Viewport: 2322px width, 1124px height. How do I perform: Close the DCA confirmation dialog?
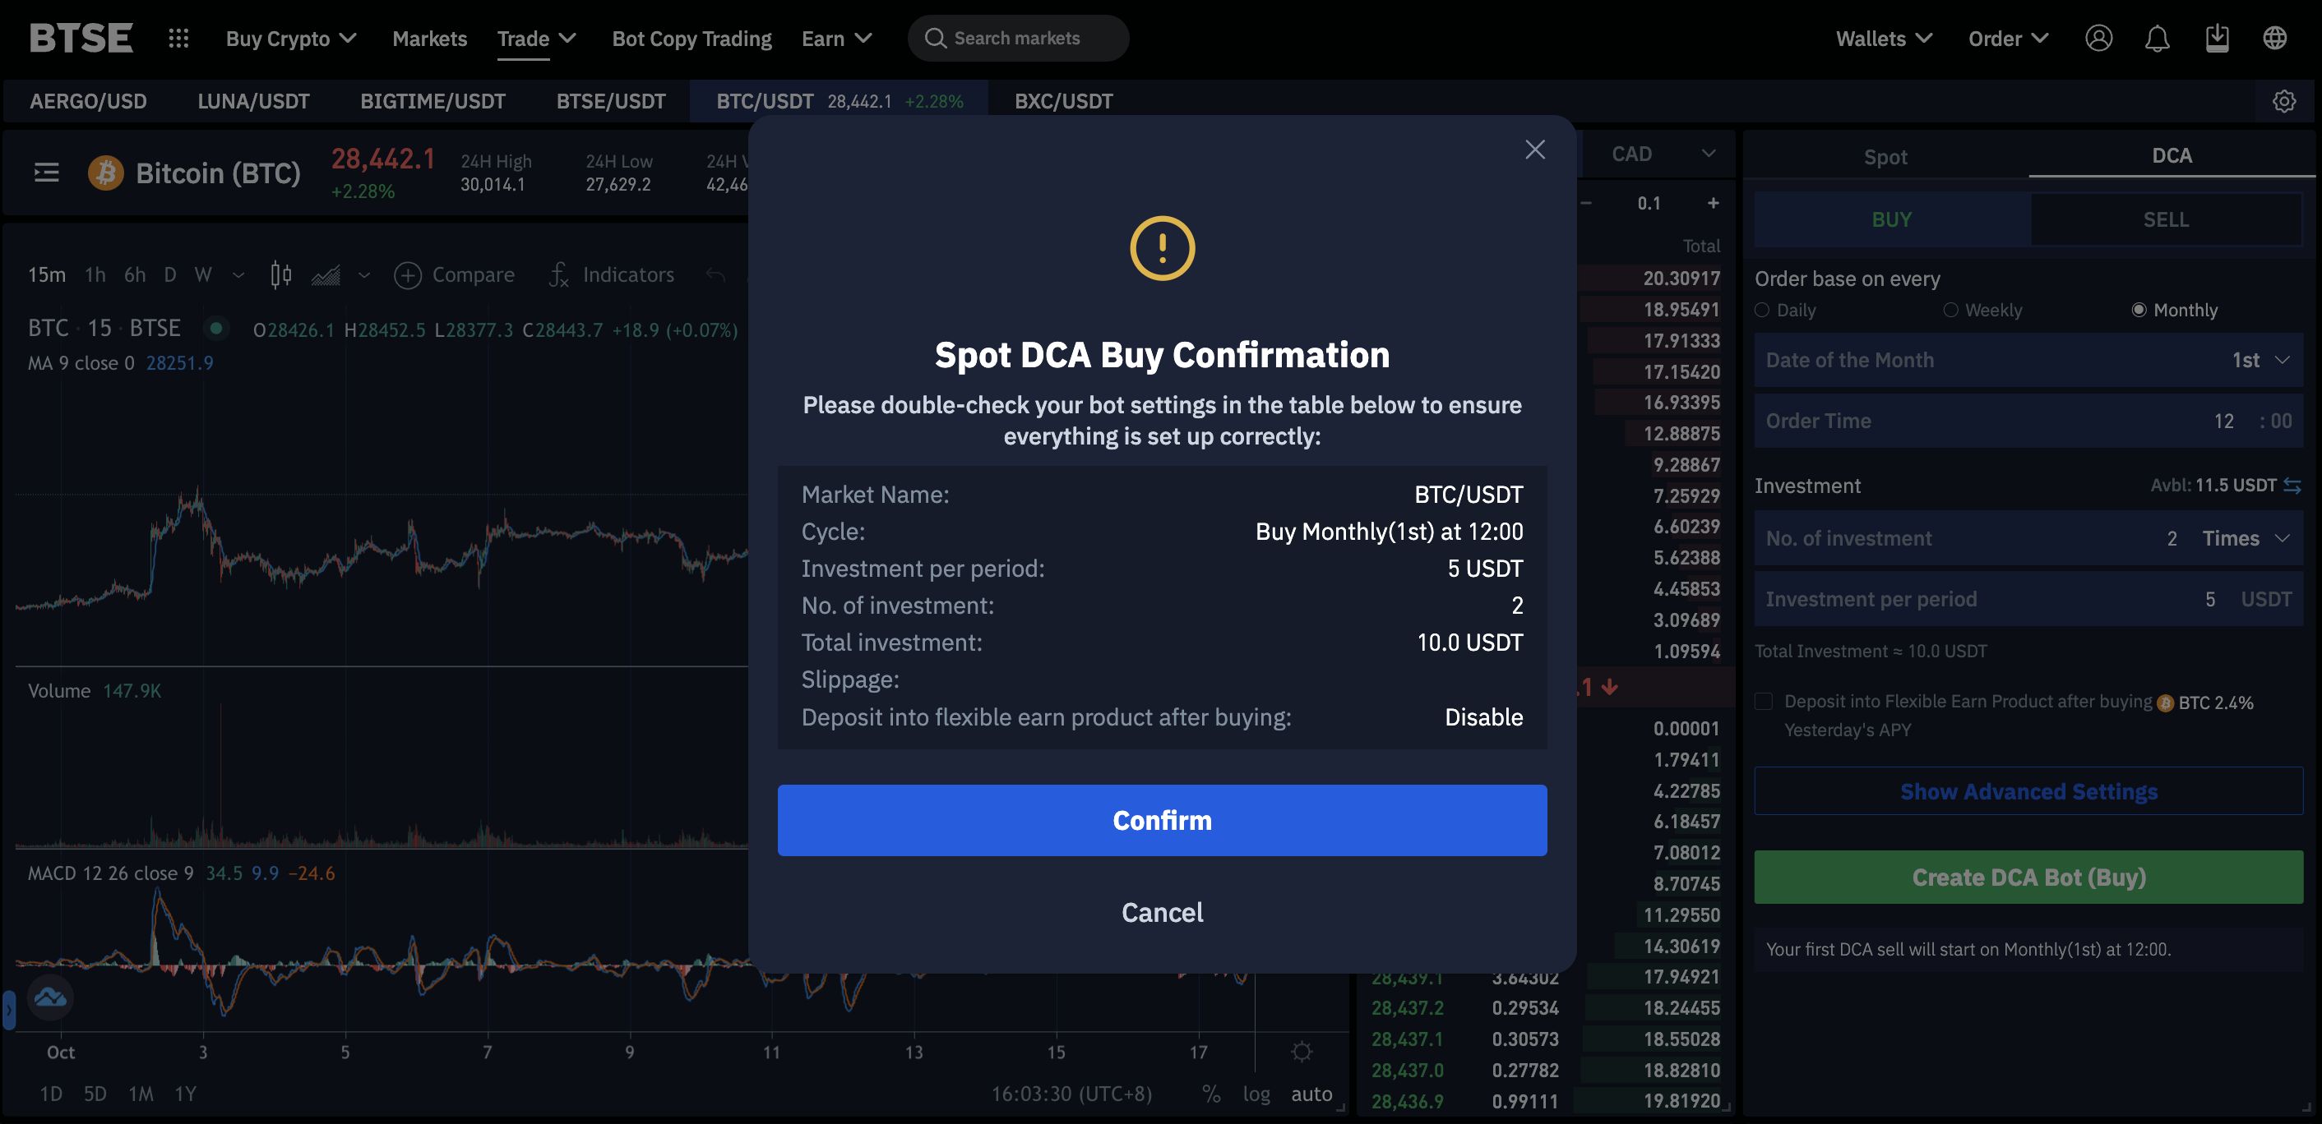(1535, 150)
